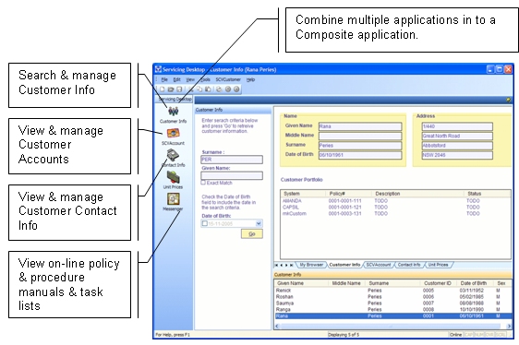Click the horizontal scrollbar's left arrow
Image resolution: width=519 pixels, height=345 pixels.
tap(277, 327)
